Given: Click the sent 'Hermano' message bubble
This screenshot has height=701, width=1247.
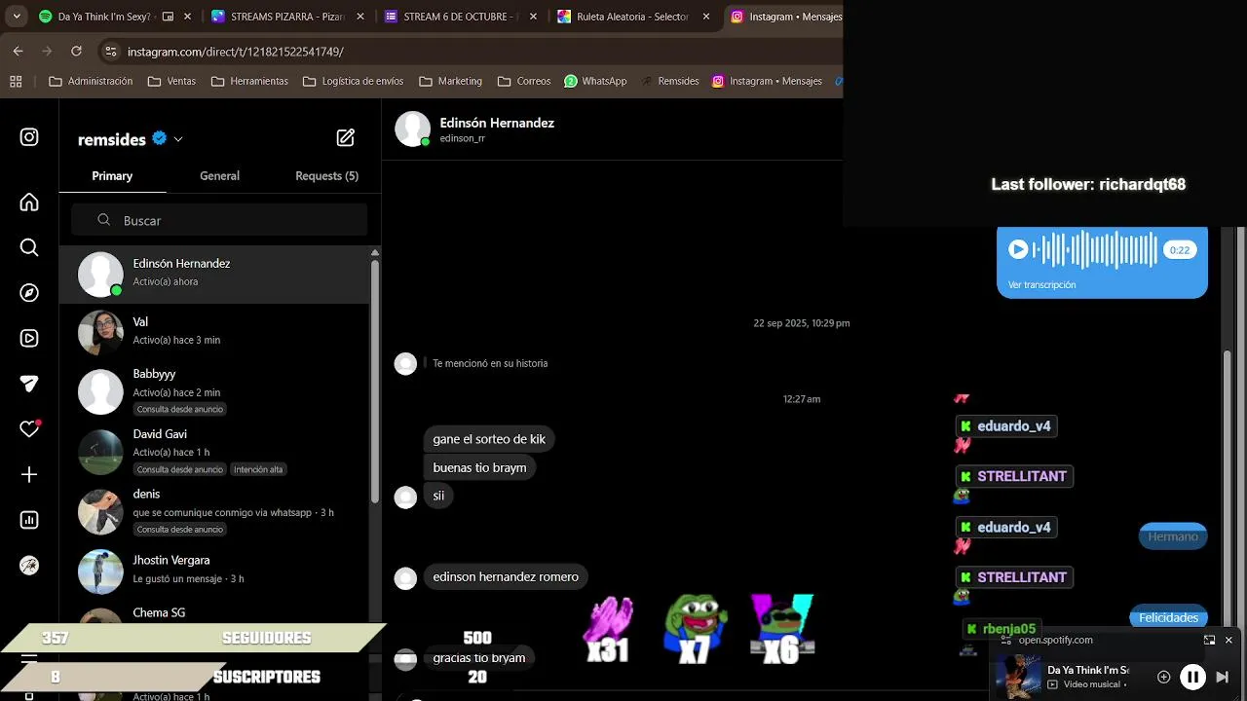Looking at the screenshot, I should click(x=1173, y=536).
